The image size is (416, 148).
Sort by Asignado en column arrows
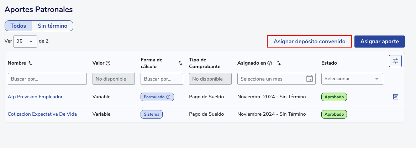[279, 63]
